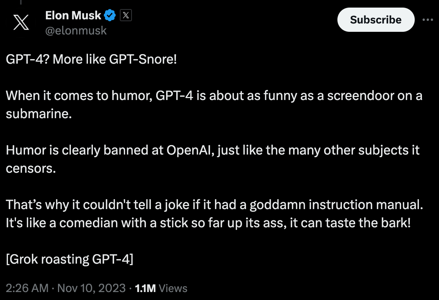Viewport: 439px width, 300px height.
Task: Click the Nov 10, 2023 date
Action: [91, 288]
